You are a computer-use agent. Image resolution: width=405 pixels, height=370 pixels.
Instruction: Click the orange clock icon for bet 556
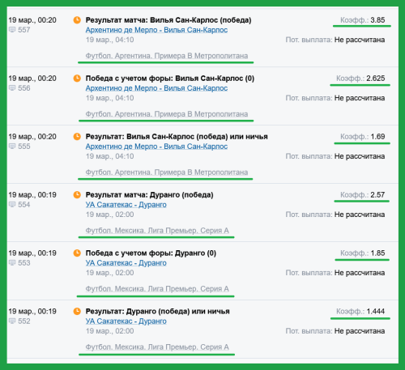coord(77,79)
